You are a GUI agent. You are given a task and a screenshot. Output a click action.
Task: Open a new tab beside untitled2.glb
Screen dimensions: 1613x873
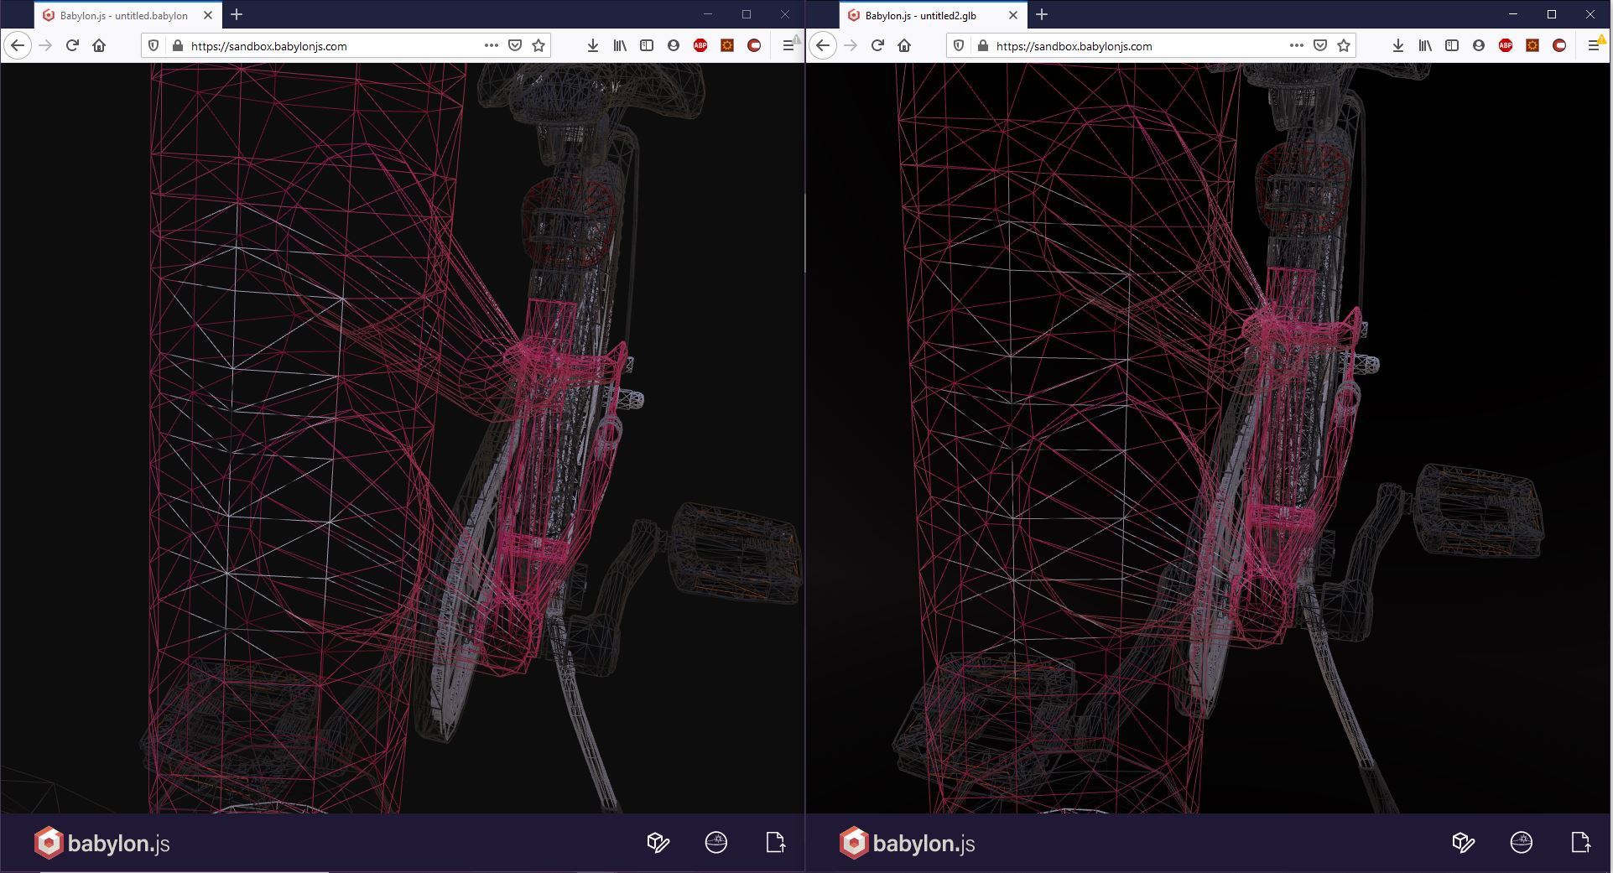(x=1042, y=14)
